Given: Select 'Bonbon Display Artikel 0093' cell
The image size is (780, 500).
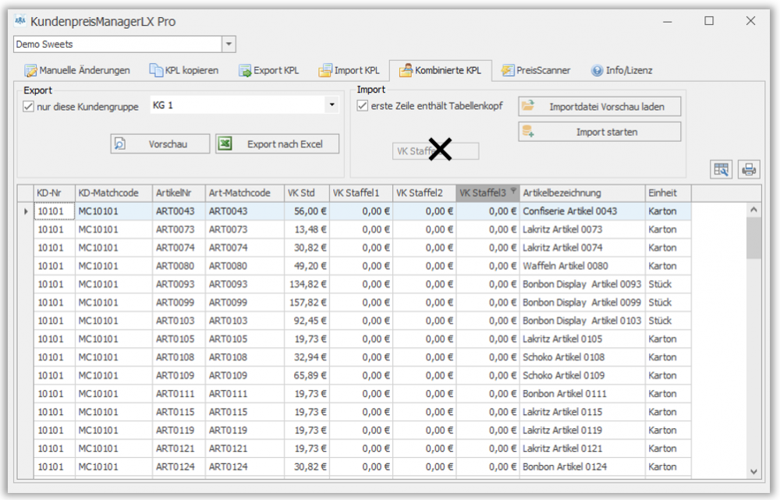Looking at the screenshot, I should [x=582, y=285].
